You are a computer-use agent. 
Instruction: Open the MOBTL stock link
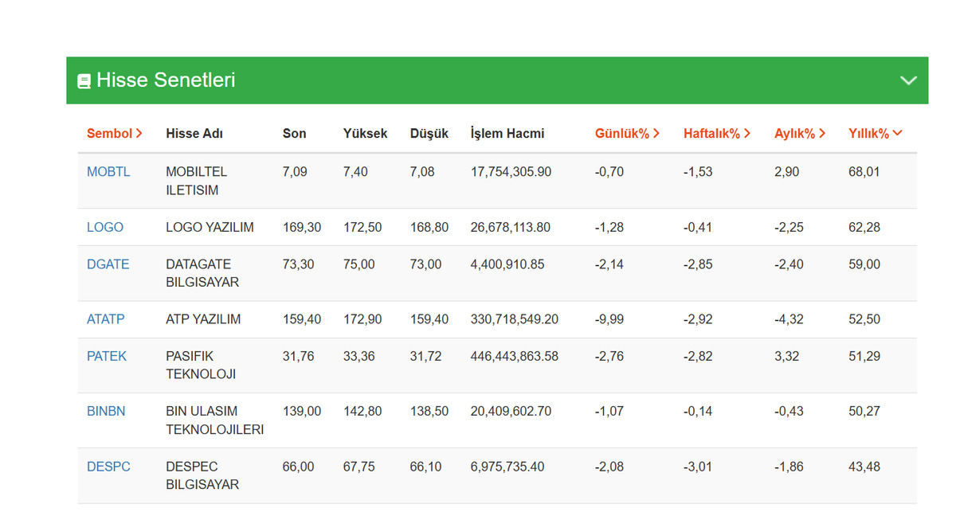(108, 172)
